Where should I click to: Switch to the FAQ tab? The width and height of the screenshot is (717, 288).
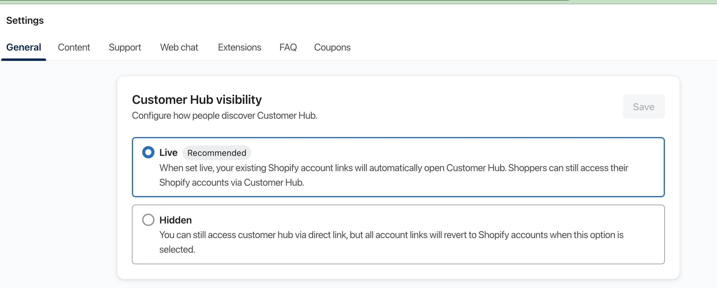pyautogui.click(x=288, y=47)
